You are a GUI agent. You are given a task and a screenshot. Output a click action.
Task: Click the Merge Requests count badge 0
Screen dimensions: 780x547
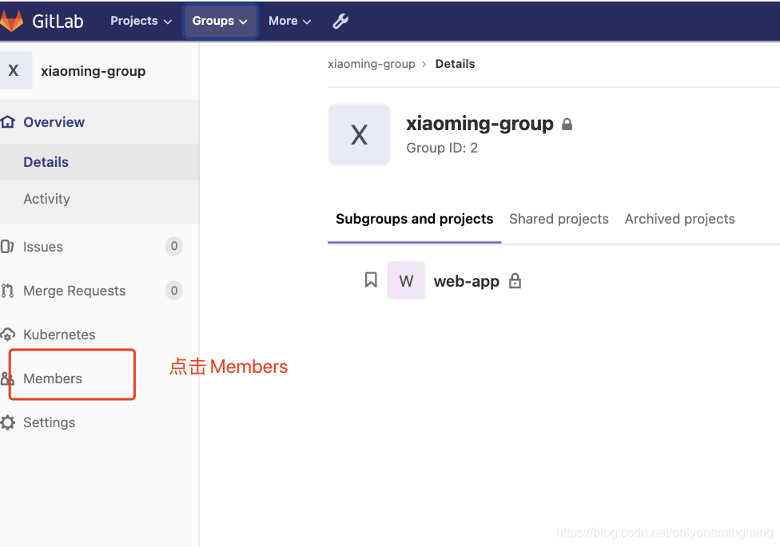click(174, 291)
